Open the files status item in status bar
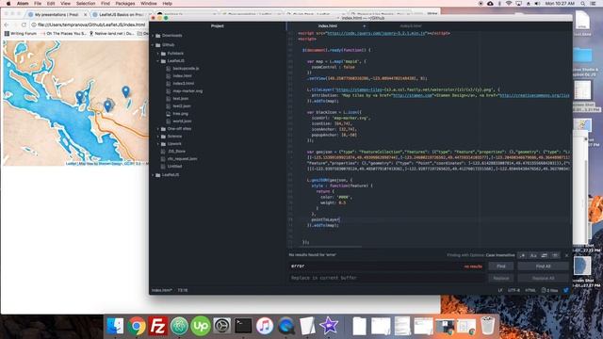 coord(549,291)
